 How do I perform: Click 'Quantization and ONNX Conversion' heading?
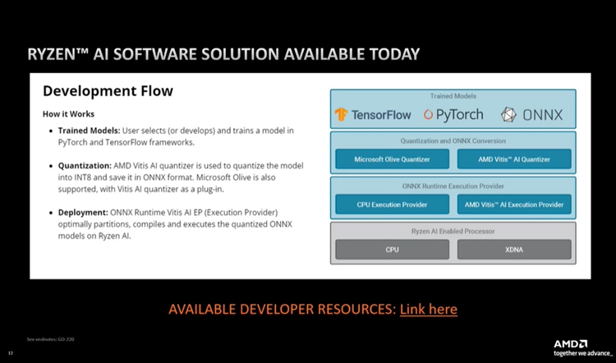pos(453,140)
